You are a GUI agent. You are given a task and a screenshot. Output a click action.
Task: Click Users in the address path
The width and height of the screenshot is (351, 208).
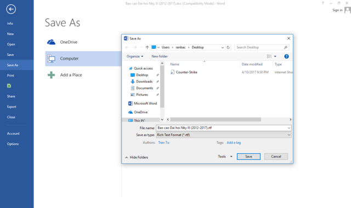(x=166, y=48)
